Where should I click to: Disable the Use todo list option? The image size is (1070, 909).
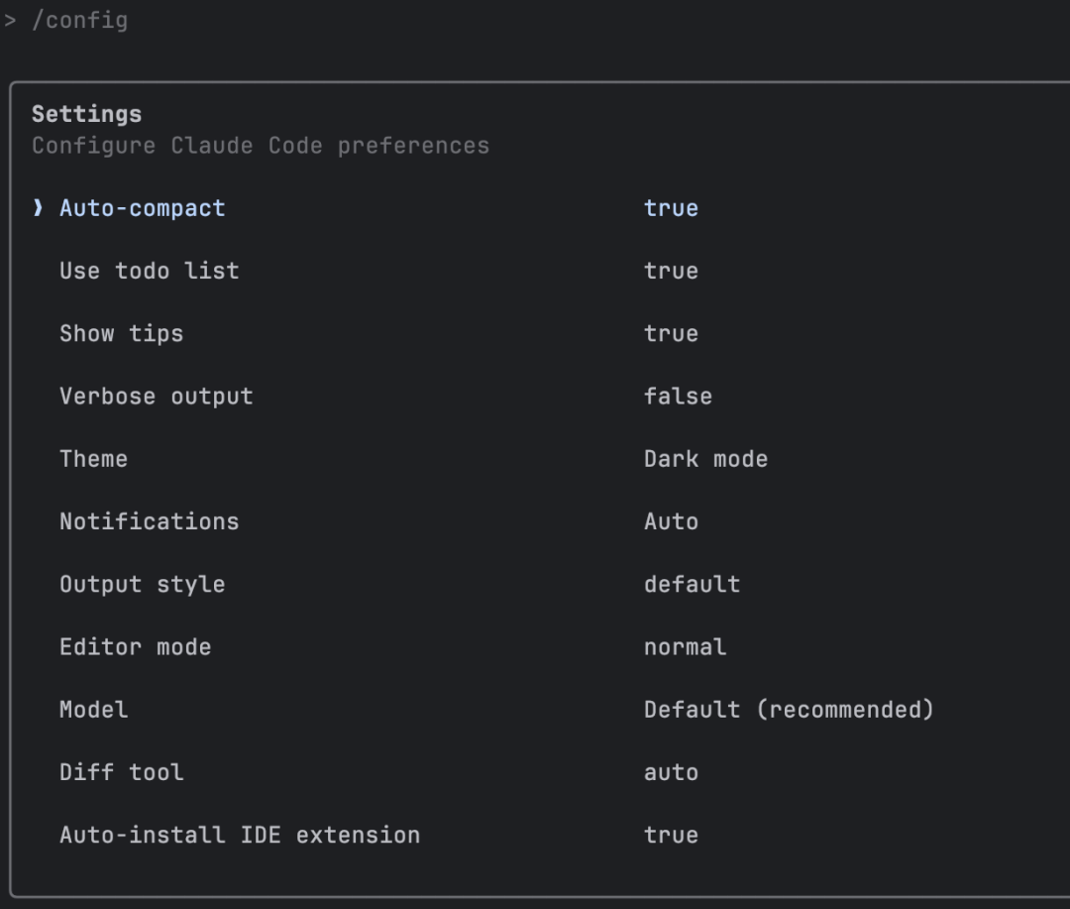[149, 271]
